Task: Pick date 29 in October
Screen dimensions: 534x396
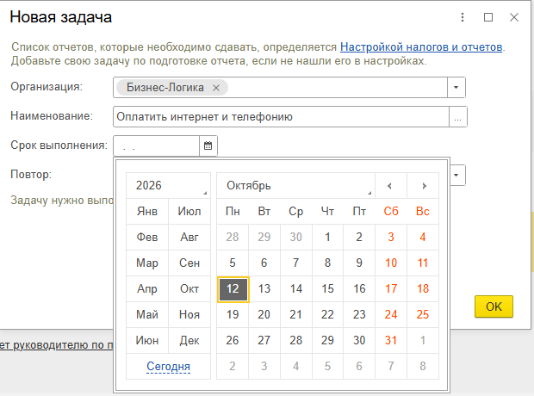Action: (327, 341)
